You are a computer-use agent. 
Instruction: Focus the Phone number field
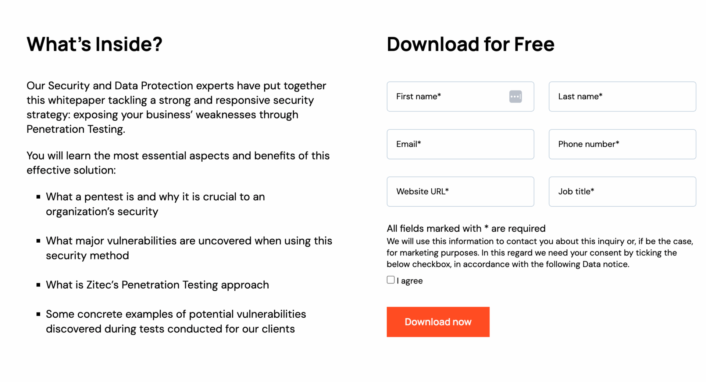[x=622, y=144]
